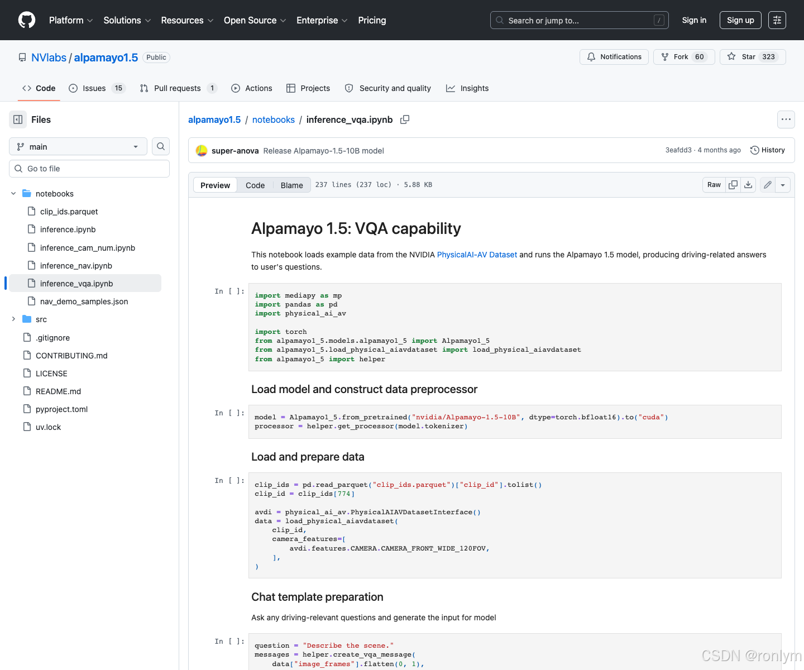The height and width of the screenshot is (670, 804).
Task: Switch to Preview view toggle
Action: click(x=215, y=185)
